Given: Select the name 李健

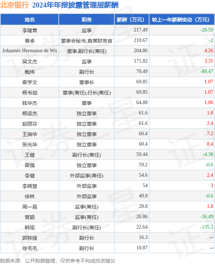Looking at the screenshot, I should coord(30,176).
